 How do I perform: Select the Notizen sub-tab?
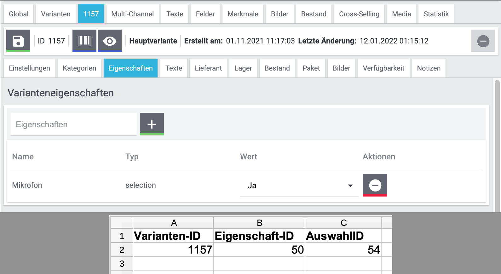click(429, 68)
